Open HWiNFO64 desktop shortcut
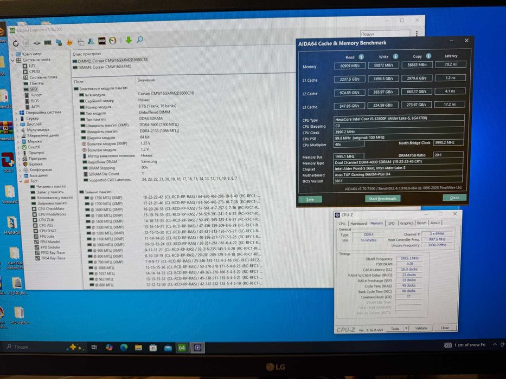 pyautogui.click(x=12, y=225)
